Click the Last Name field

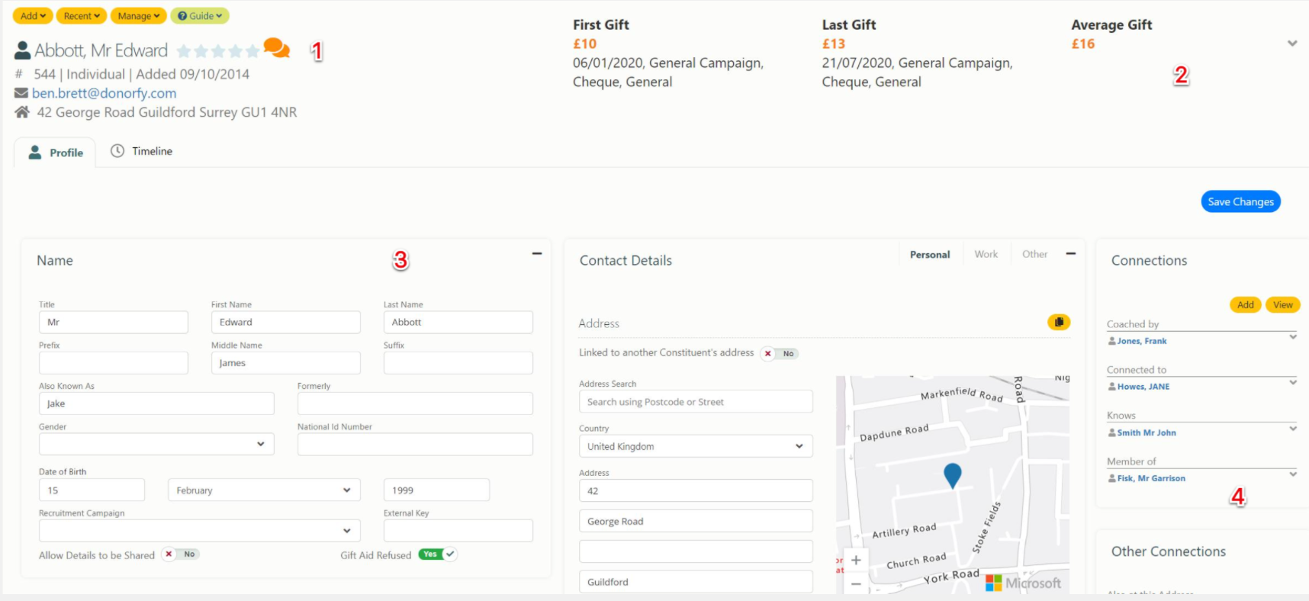pyautogui.click(x=458, y=322)
